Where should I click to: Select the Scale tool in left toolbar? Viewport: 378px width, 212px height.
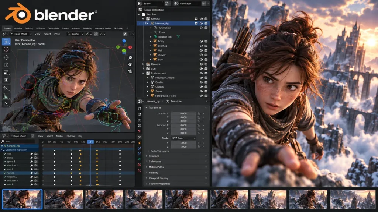tap(6, 73)
